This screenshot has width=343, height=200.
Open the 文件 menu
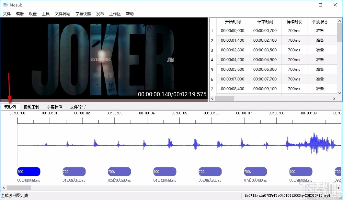[7, 14]
